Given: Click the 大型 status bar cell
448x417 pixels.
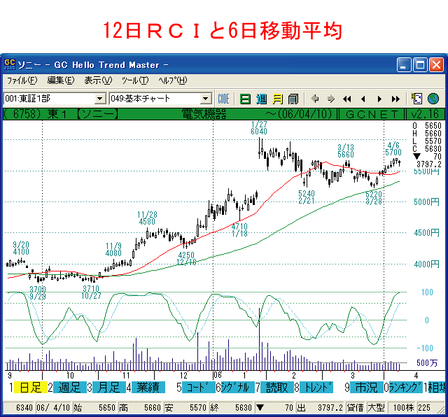Looking at the screenshot, I should (x=376, y=408).
